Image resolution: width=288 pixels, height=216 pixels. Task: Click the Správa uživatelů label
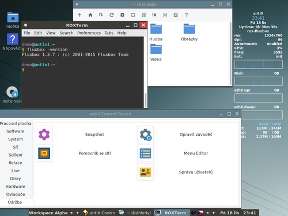coord(196,172)
